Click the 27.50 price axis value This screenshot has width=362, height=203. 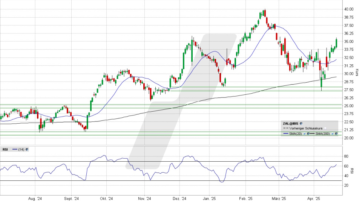[x=348, y=90]
